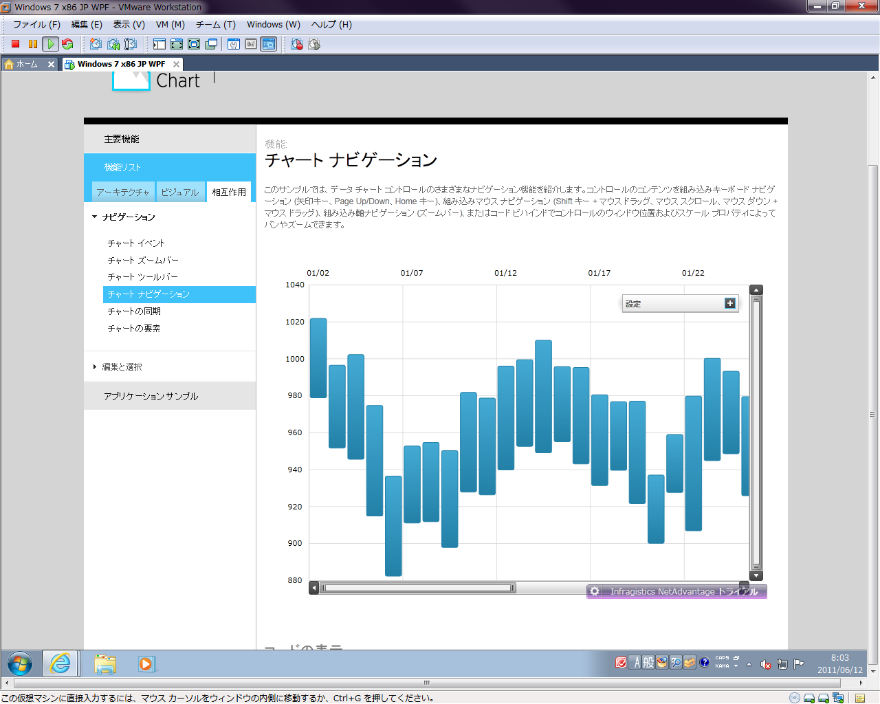Open the 編集 (E) menu

click(87, 24)
